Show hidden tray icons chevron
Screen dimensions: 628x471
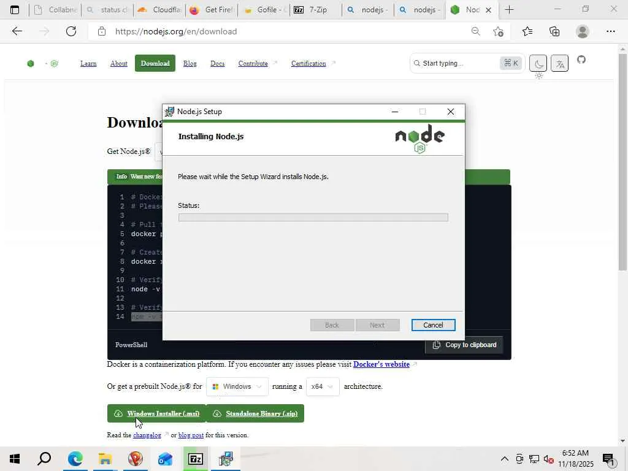coord(505,459)
